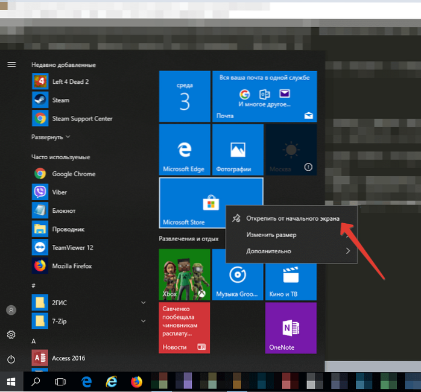Click the hamburger menu at top left

click(x=11, y=65)
